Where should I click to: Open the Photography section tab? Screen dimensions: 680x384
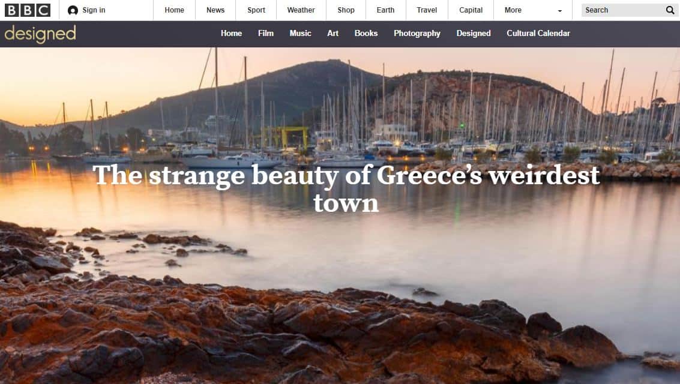[417, 34]
